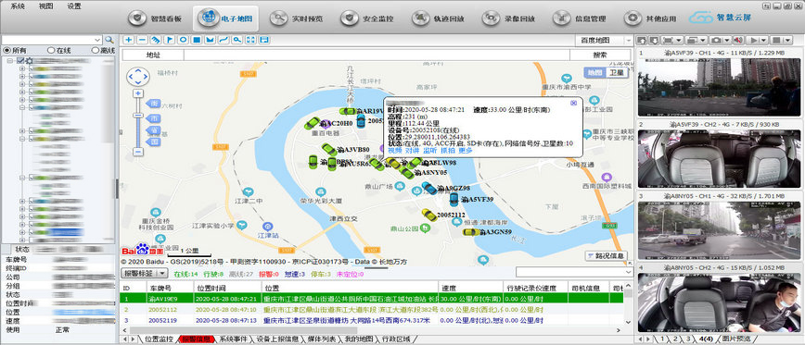Collapse the root node of vehicle tree
The image size is (805, 345).
pyautogui.click(x=10, y=60)
